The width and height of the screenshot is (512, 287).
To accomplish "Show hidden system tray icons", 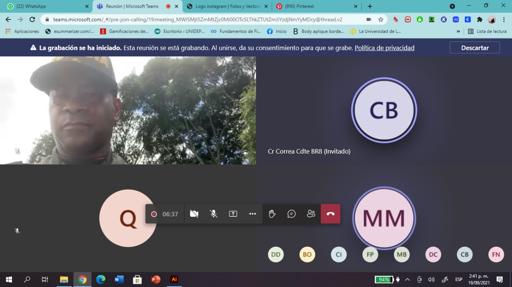I will click(407, 279).
